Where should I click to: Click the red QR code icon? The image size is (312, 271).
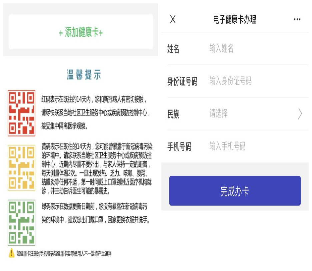click(x=21, y=113)
